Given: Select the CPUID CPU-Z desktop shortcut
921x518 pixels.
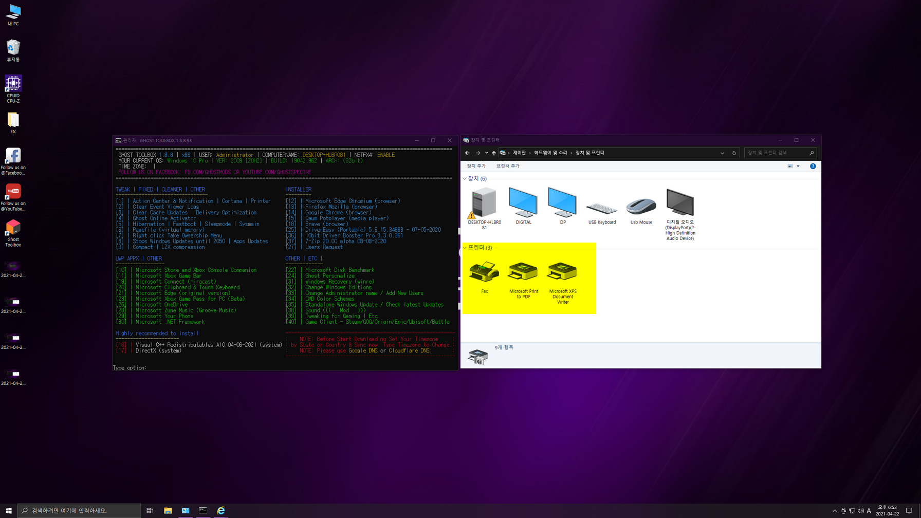Looking at the screenshot, I should (x=13, y=89).
